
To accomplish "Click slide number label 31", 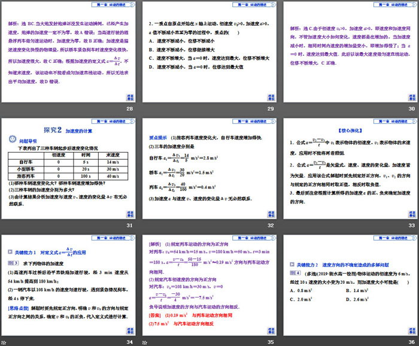I will [130, 225].
